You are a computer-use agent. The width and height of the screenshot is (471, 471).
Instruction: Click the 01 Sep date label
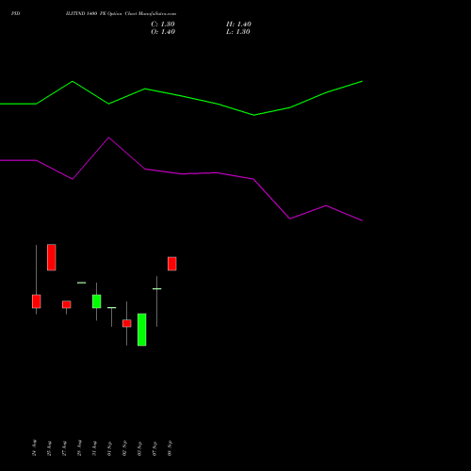coord(109,448)
